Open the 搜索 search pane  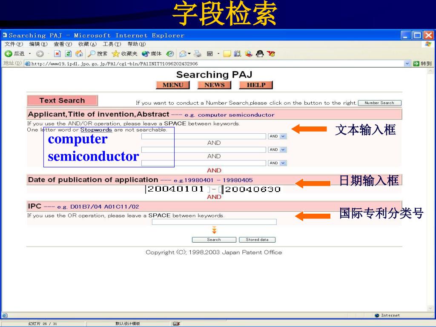point(98,54)
